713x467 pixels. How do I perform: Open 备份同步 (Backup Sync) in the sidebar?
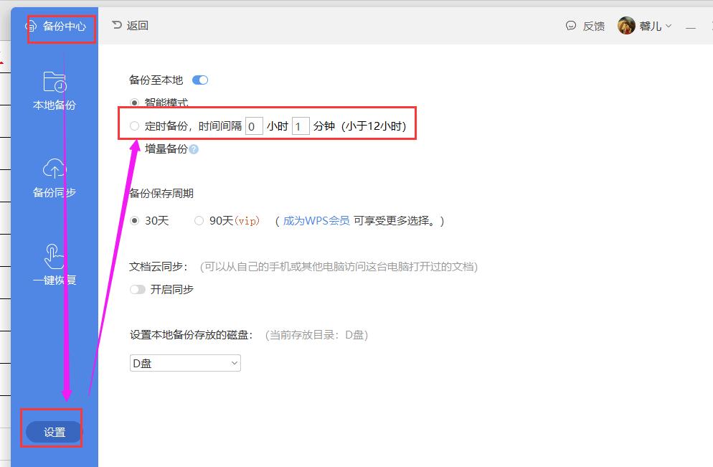[x=54, y=176]
